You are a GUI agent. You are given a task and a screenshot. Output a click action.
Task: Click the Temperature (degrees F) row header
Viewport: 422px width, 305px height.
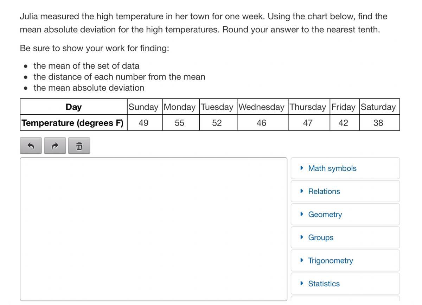click(73, 123)
